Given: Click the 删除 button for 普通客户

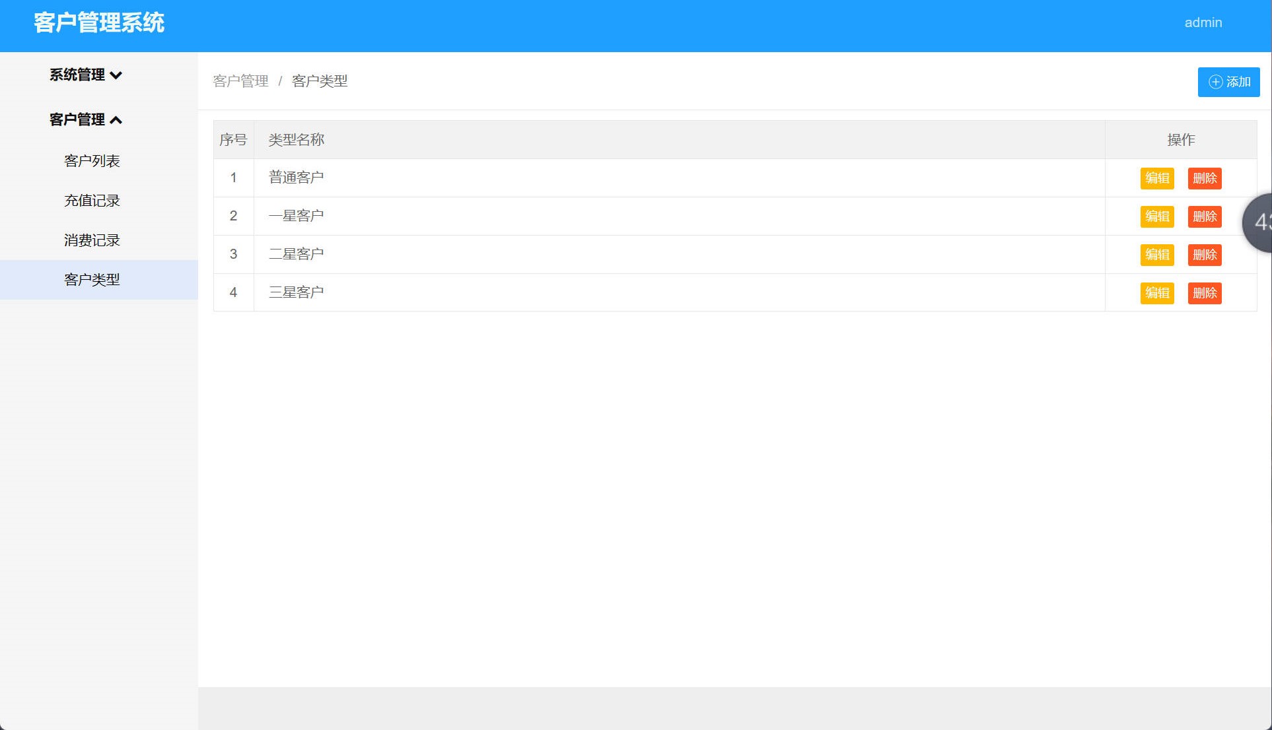Looking at the screenshot, I should pos(1204,178).
